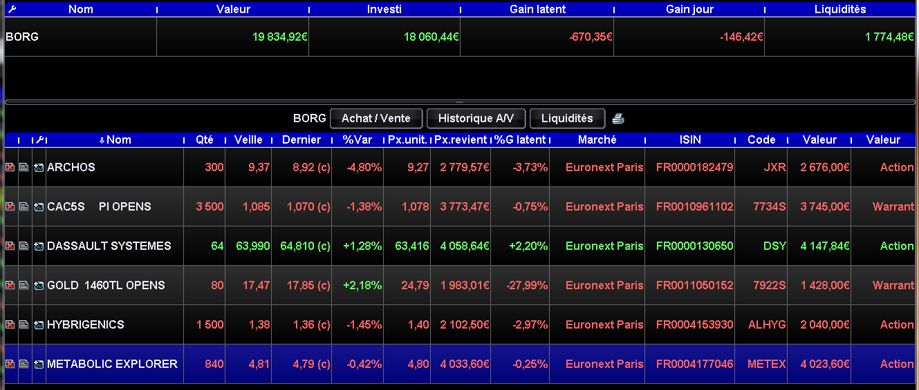
Task: Sort positions by the %Var column header
Action: point(358,139)
